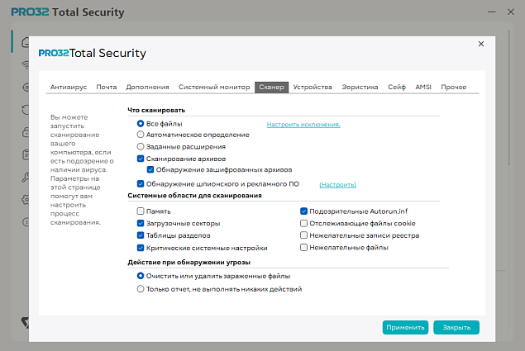The image size is (525, 351).
Task: Open the Антивирус tab
Action: 69,87
